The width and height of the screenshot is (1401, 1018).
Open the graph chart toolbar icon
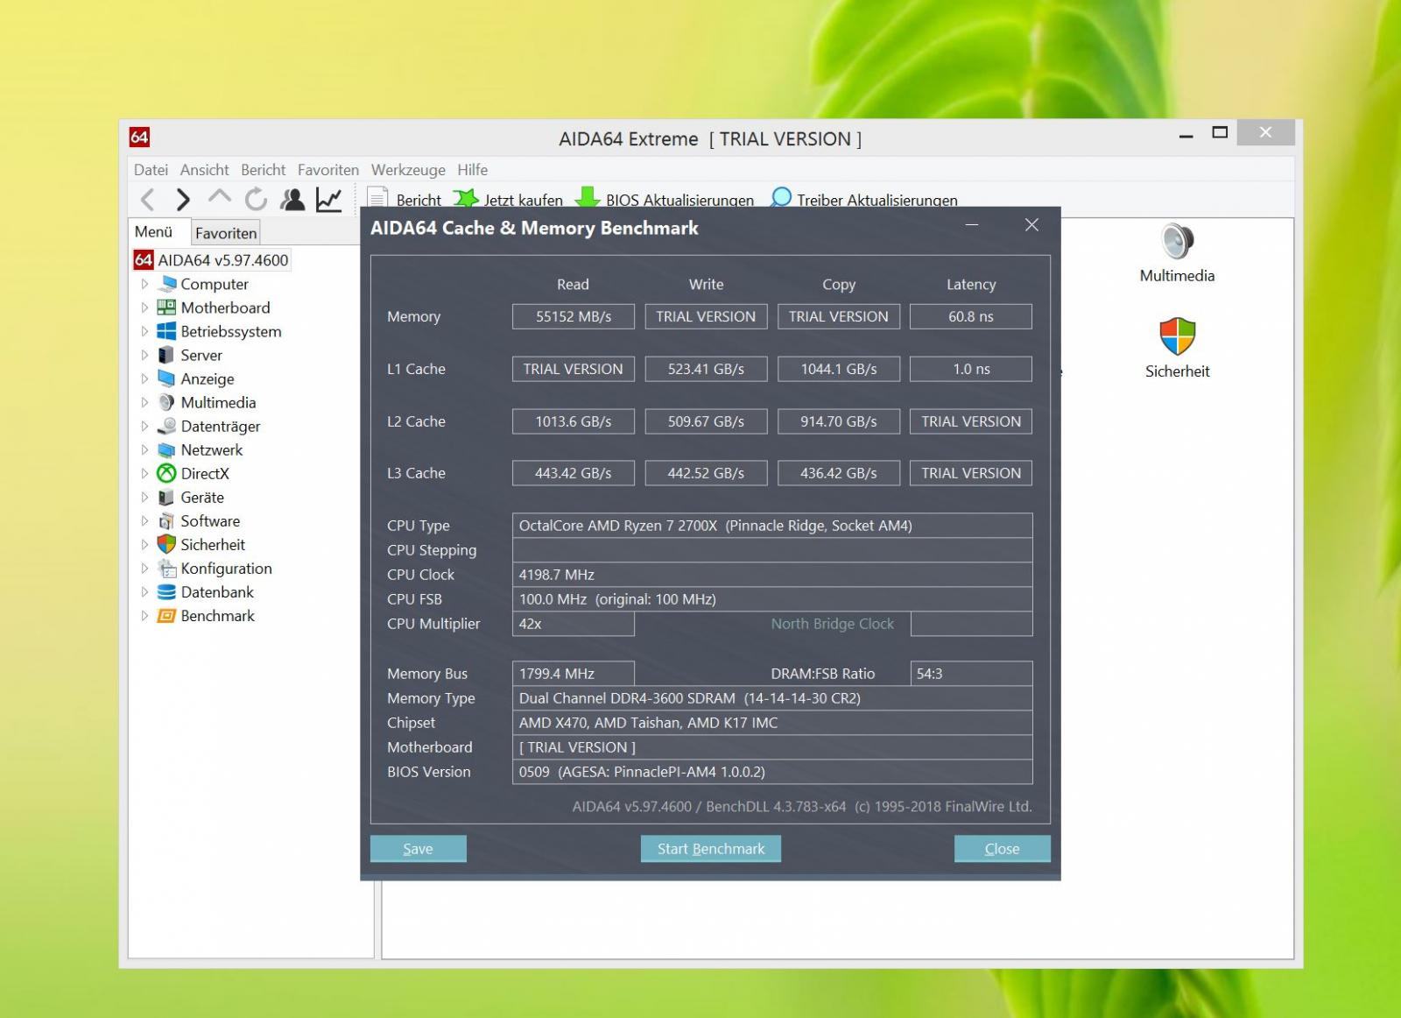point(329,200)
